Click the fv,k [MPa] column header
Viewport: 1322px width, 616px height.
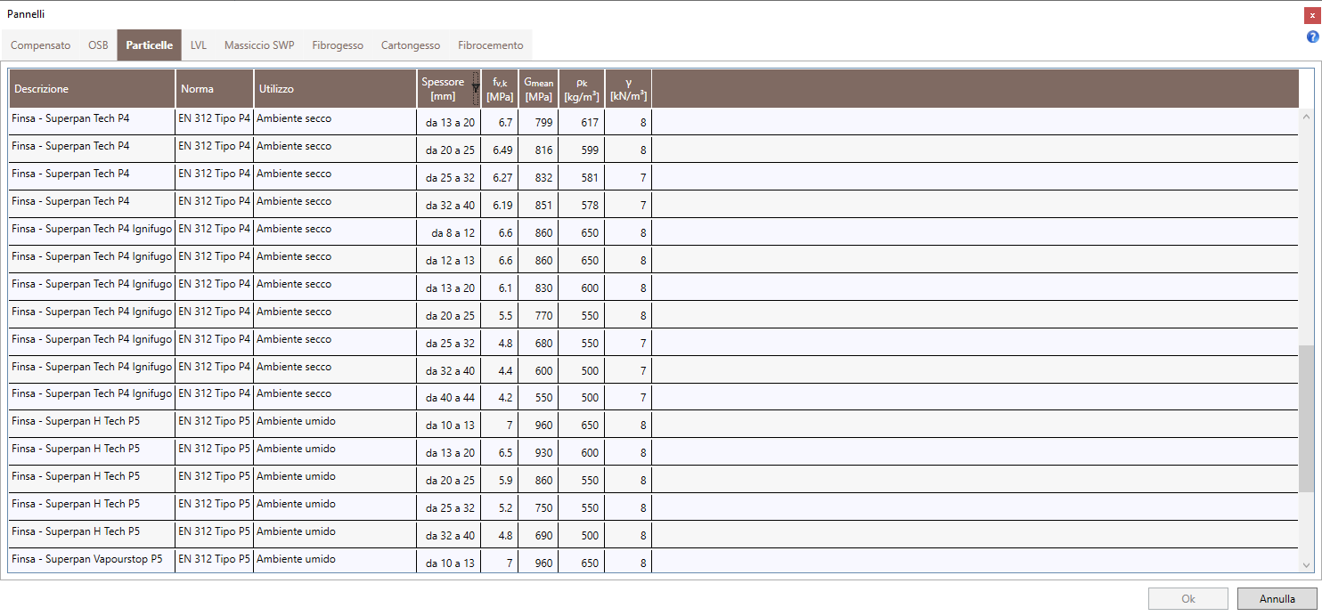(500, 89)
